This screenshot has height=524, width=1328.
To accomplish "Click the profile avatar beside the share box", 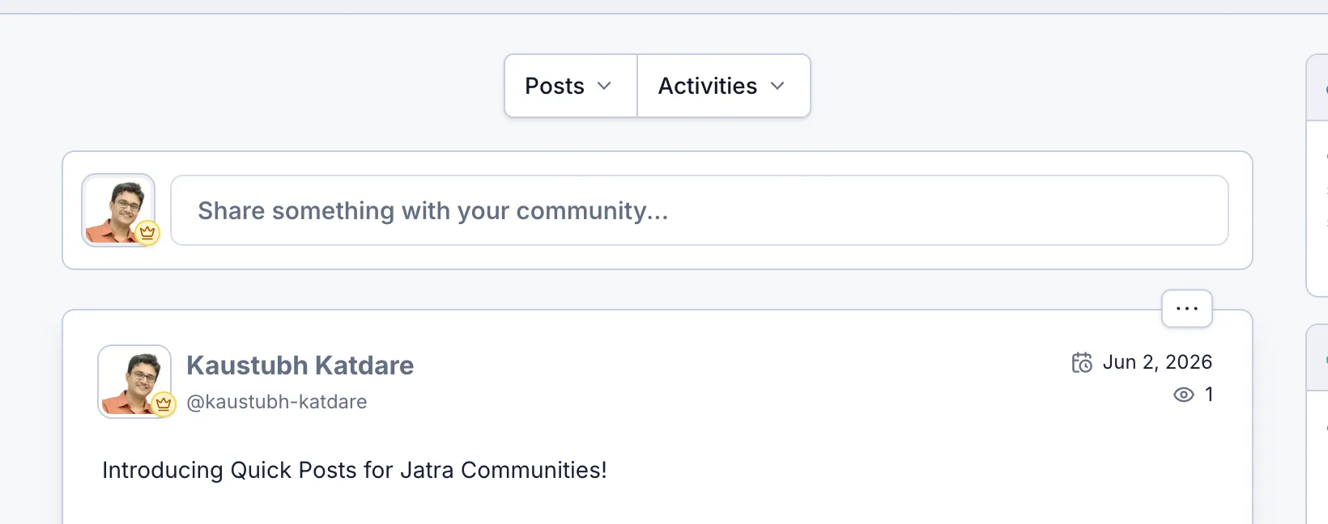I will pyautogui.click(x=118, y=210).
